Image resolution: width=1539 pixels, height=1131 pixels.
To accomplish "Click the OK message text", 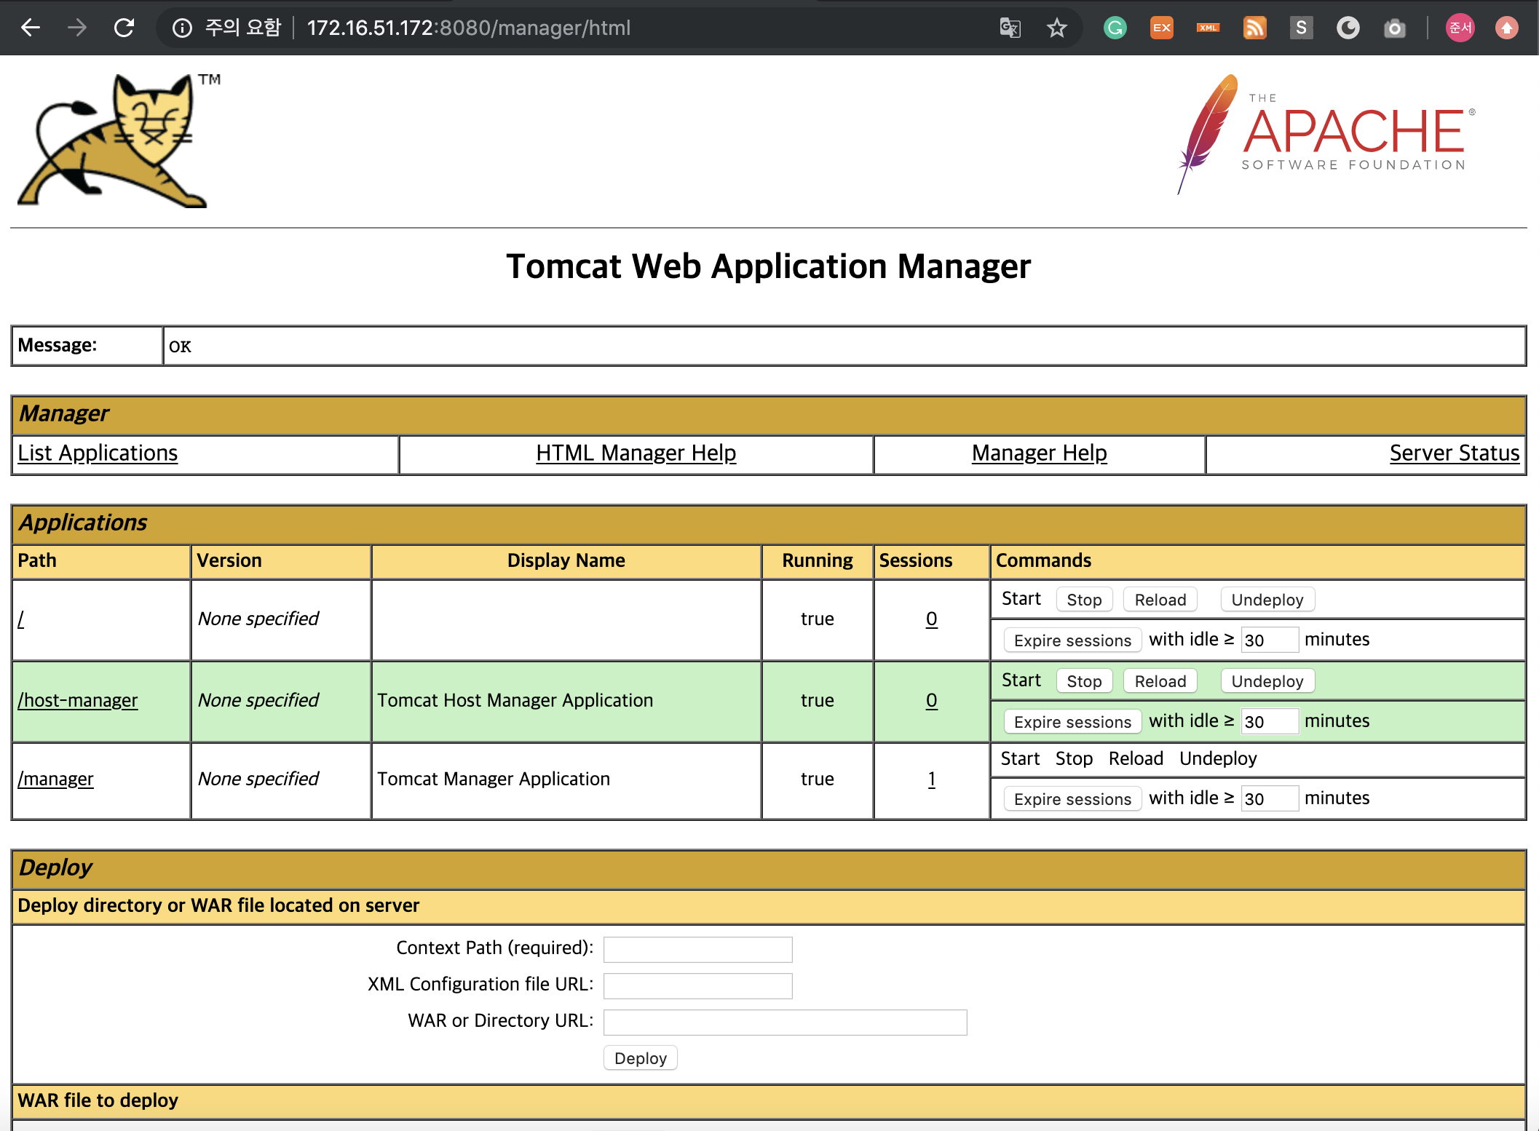I will [x=180, y=346].
